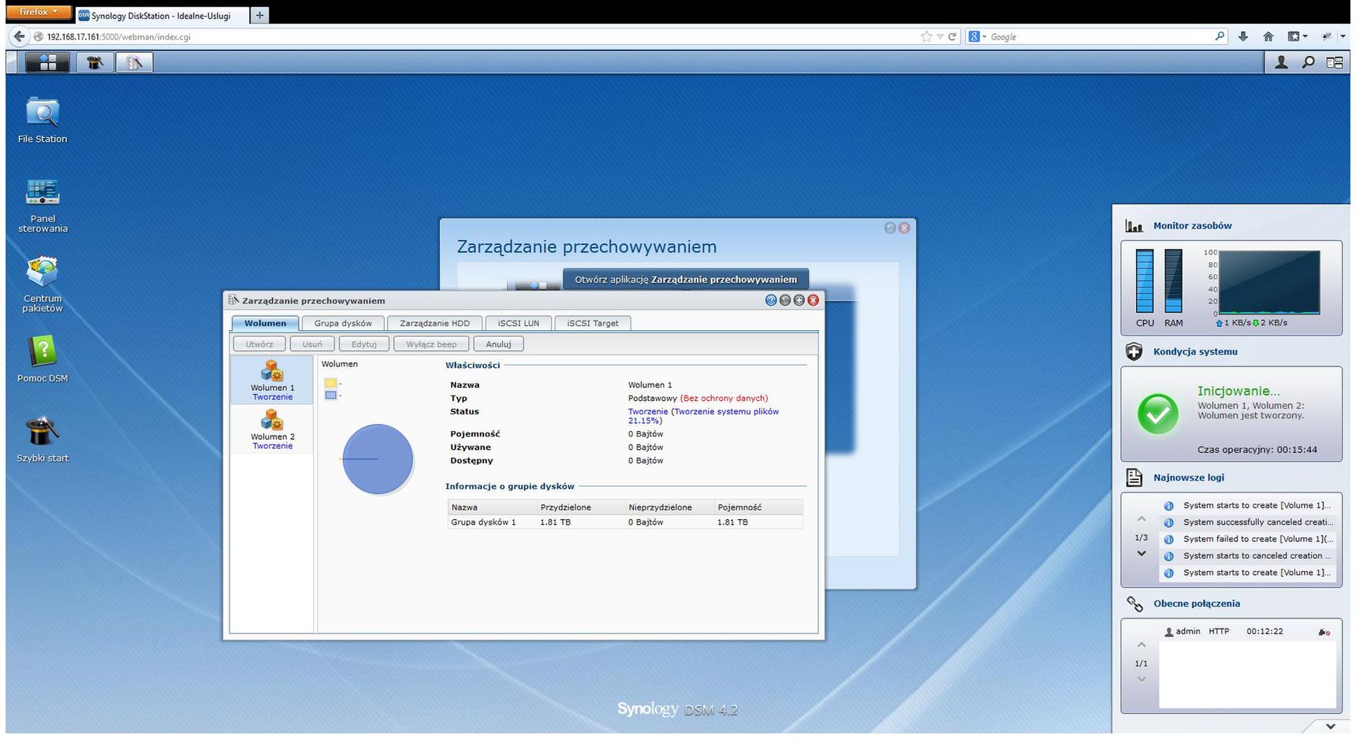The image size is (1356, 739).
Task: Switch to the Grupa dysków tab
Action: tap(343, 323)
